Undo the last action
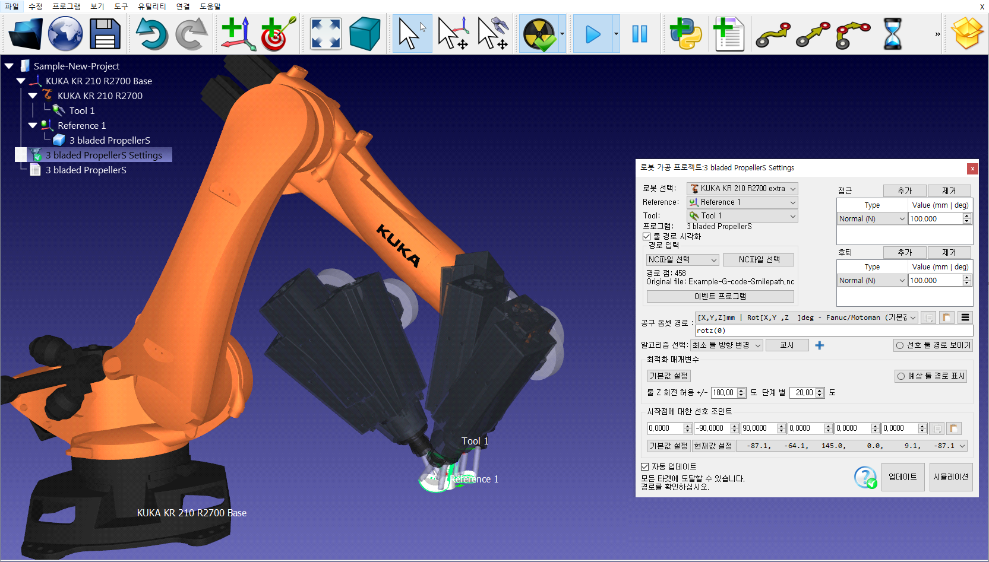 click(151, 34)
